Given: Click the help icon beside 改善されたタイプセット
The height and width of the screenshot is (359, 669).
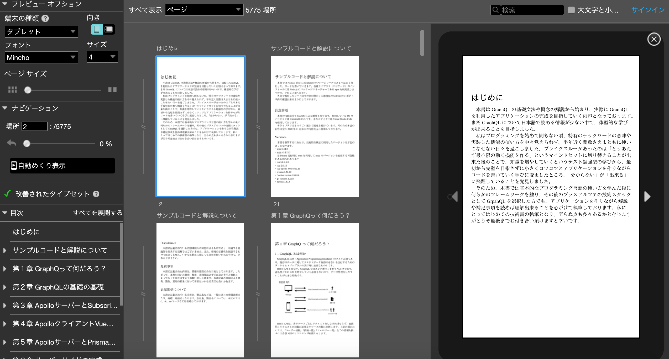Looking at the screenshot, I should pos(96,194).
